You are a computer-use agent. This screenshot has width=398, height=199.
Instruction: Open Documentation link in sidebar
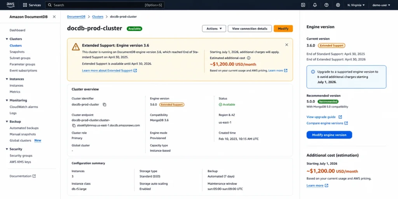coord(21,176)
